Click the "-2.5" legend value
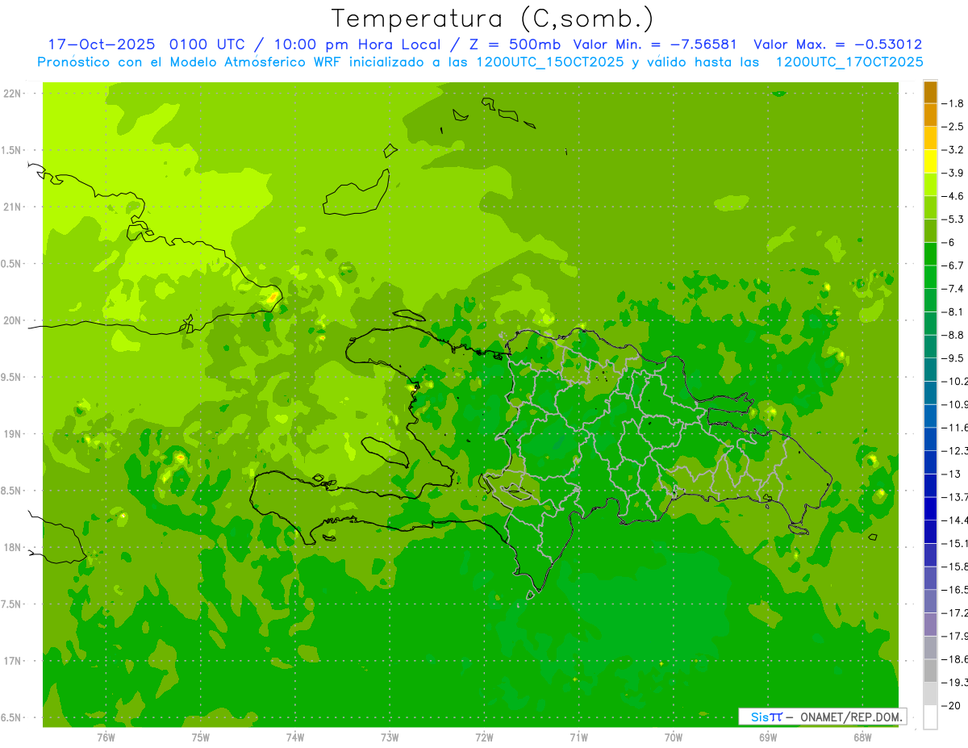This screenshot has width=968, height=748. click(x=954, y=127)
